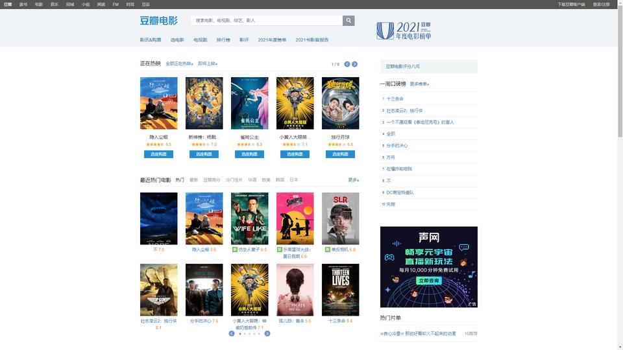Select the 冷门佳片 filter tab
Viewport: 623px width, 350px height.
[234, 180]
